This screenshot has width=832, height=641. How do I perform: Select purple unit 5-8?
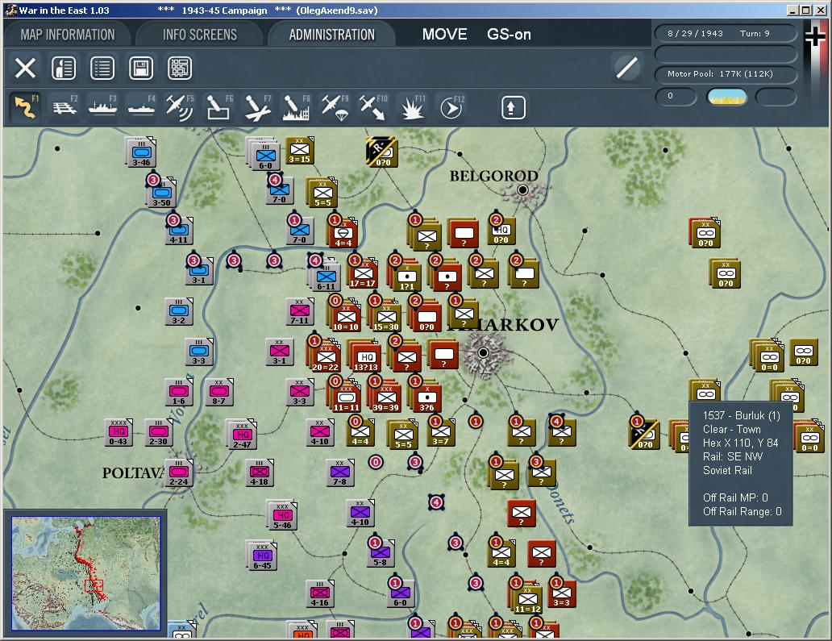click(381, 553)
